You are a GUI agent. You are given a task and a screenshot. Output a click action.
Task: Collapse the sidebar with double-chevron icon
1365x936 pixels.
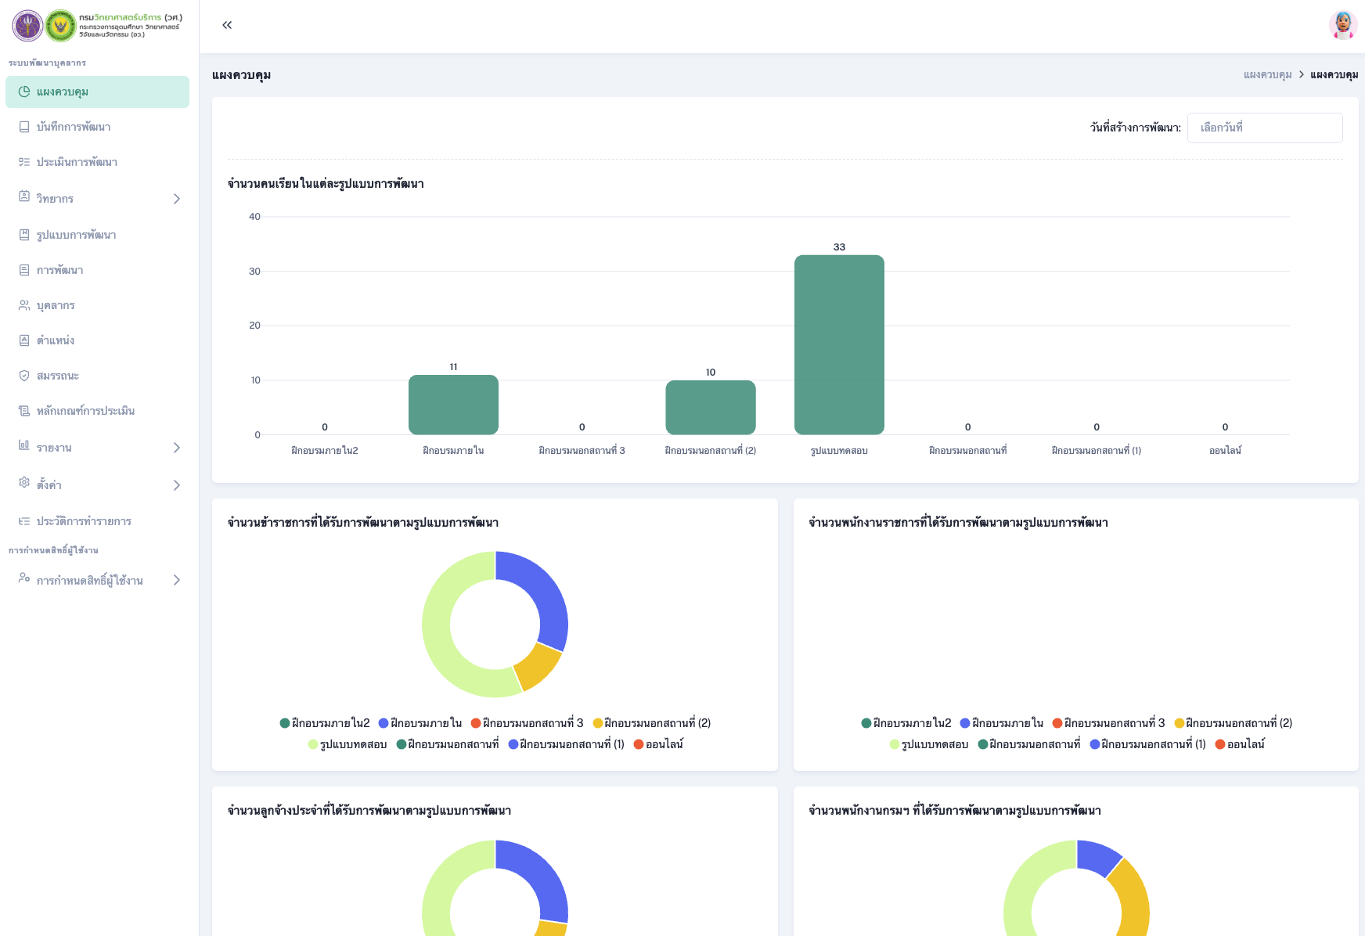click(x=227, y=25)
